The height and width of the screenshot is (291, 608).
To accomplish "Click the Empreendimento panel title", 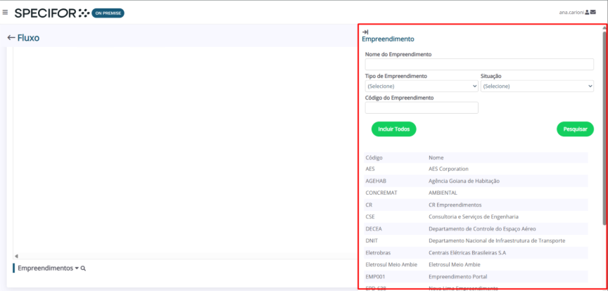I will [388, 39].
